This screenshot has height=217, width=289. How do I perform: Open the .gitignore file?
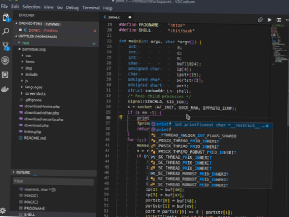pyautogui.click(x=33, y=100)
